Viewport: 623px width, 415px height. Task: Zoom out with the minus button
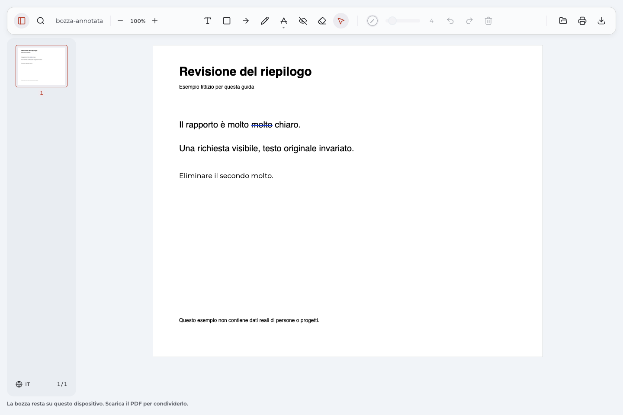point(120,21)
